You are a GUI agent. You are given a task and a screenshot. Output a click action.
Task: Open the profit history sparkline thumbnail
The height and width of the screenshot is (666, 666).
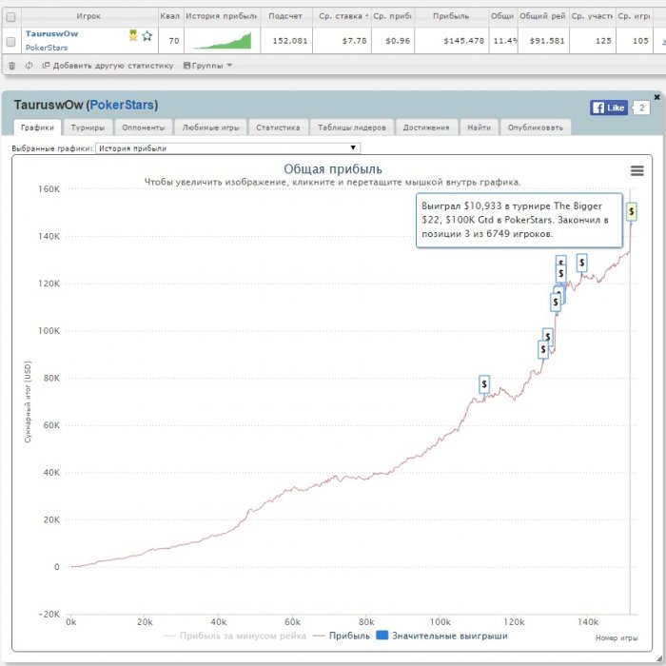(x=222, y=41)
